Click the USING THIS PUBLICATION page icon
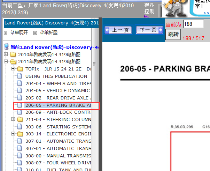 pos(20,76)
